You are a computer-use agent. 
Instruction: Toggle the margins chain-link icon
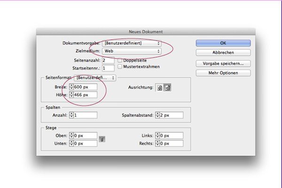tap(102, 139)
